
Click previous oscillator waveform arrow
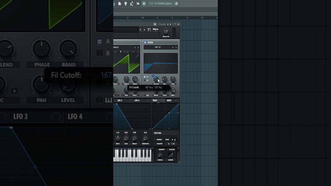(x=135, y=47)
